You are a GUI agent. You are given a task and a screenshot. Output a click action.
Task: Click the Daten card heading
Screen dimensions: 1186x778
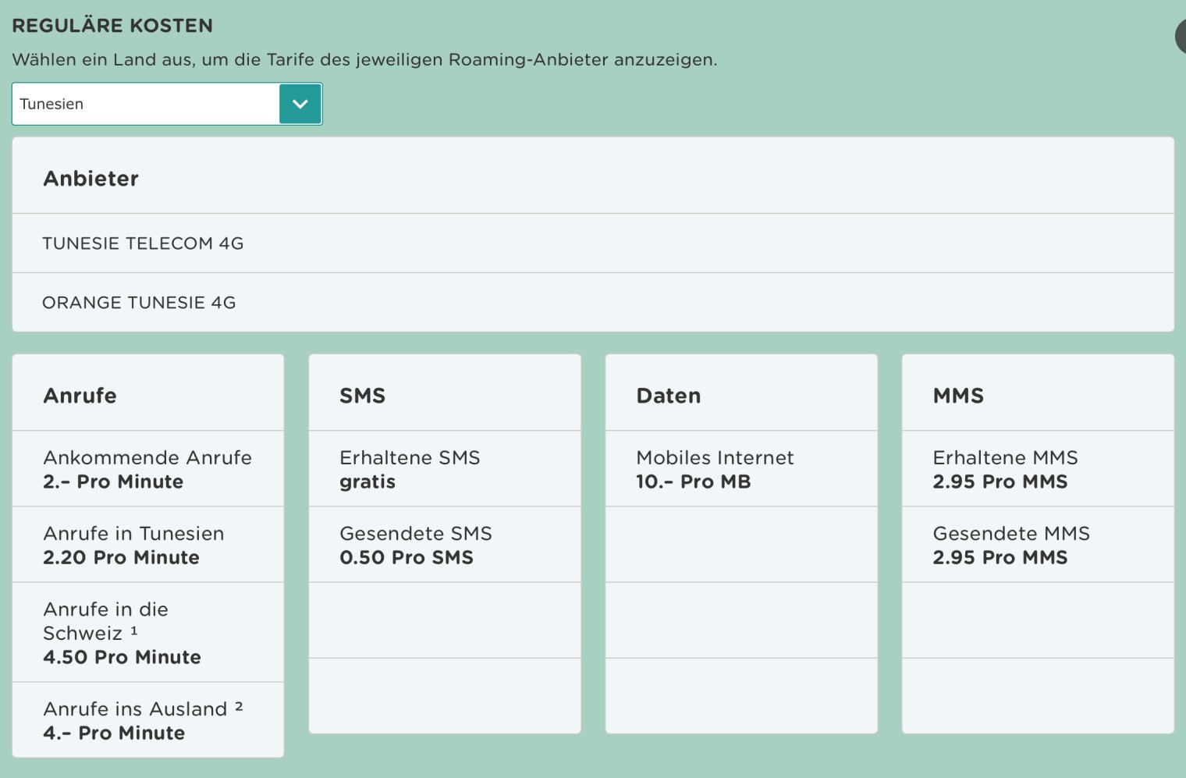pyautogui.click(x=668, y=396)
